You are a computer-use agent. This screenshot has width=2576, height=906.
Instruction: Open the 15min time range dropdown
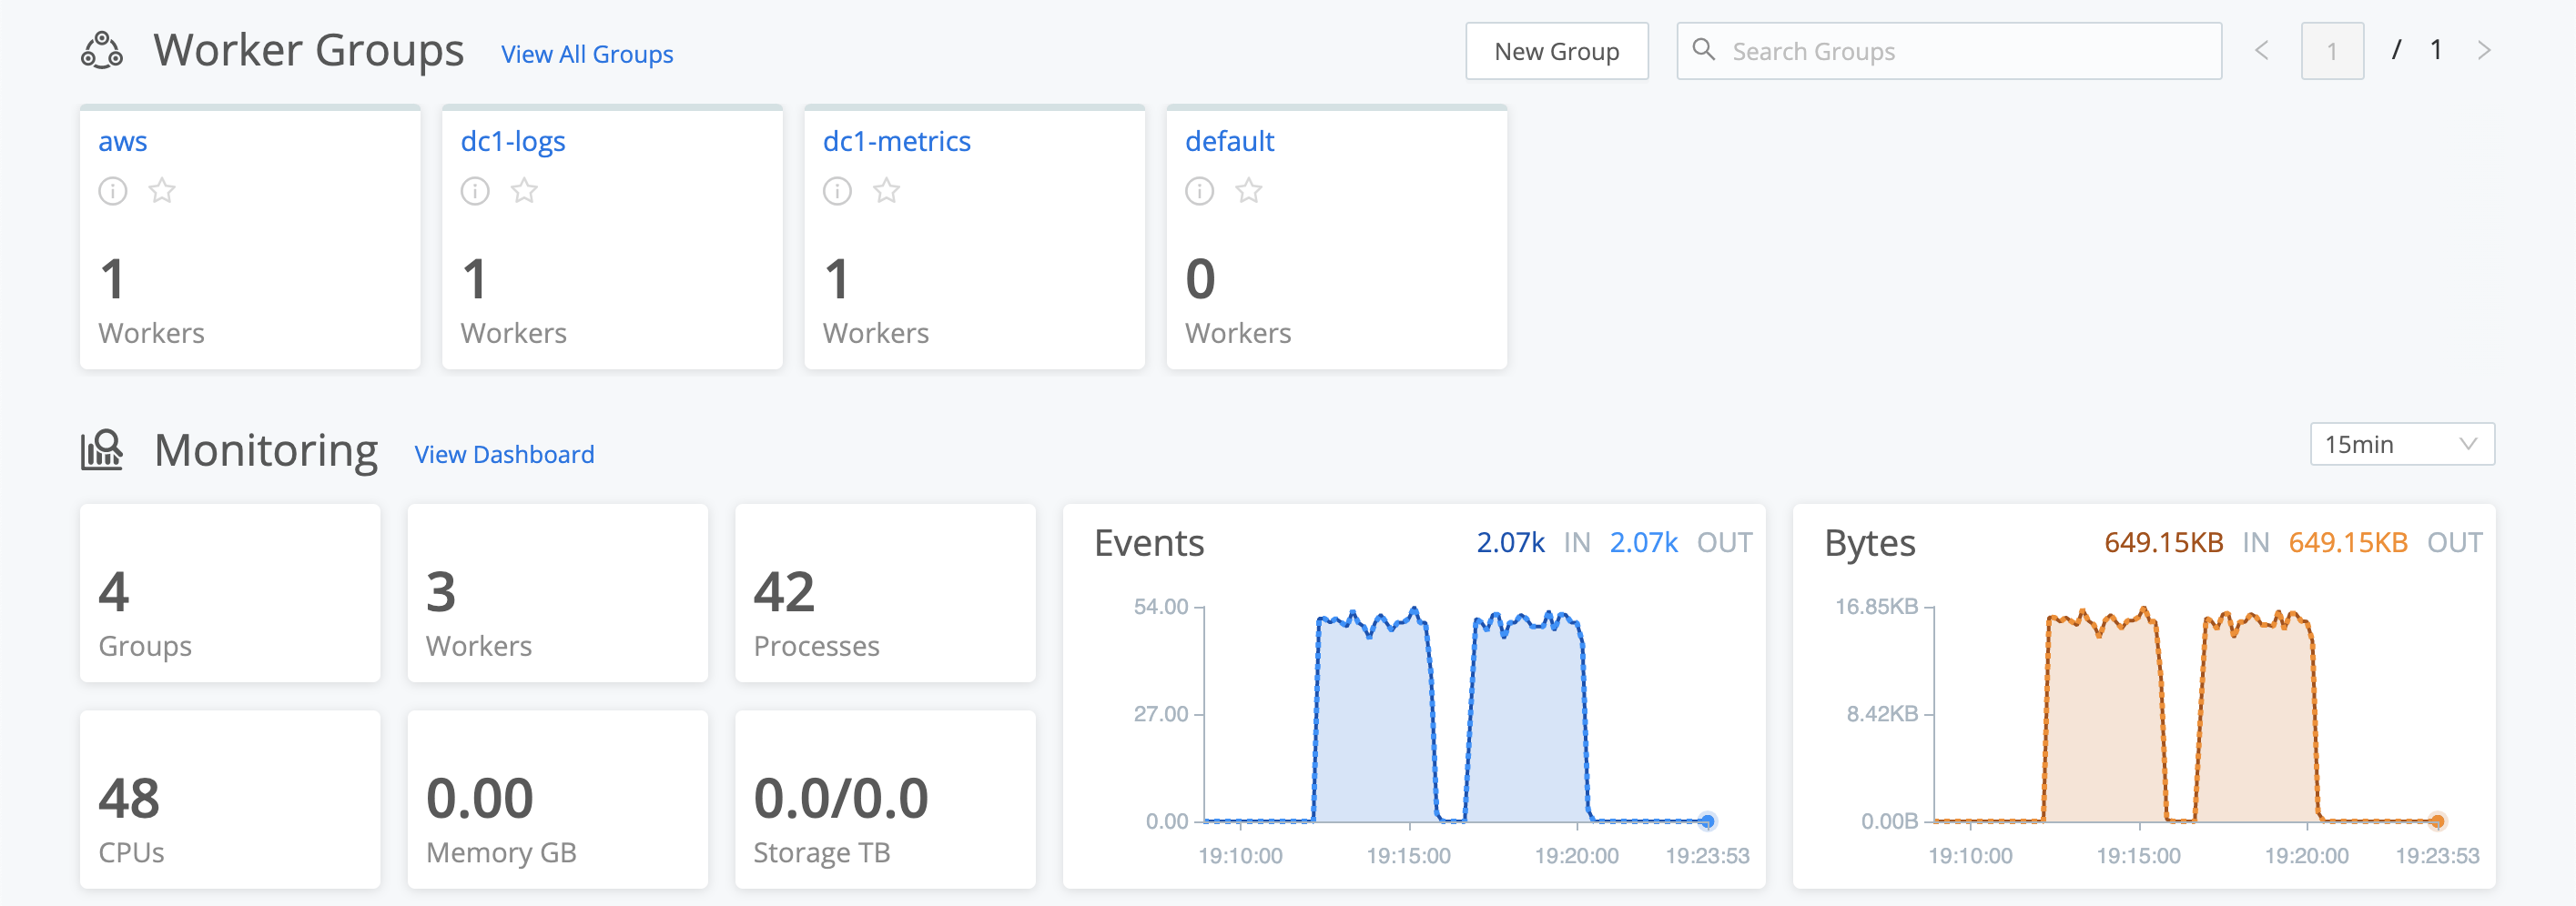tap(2401, 445)
